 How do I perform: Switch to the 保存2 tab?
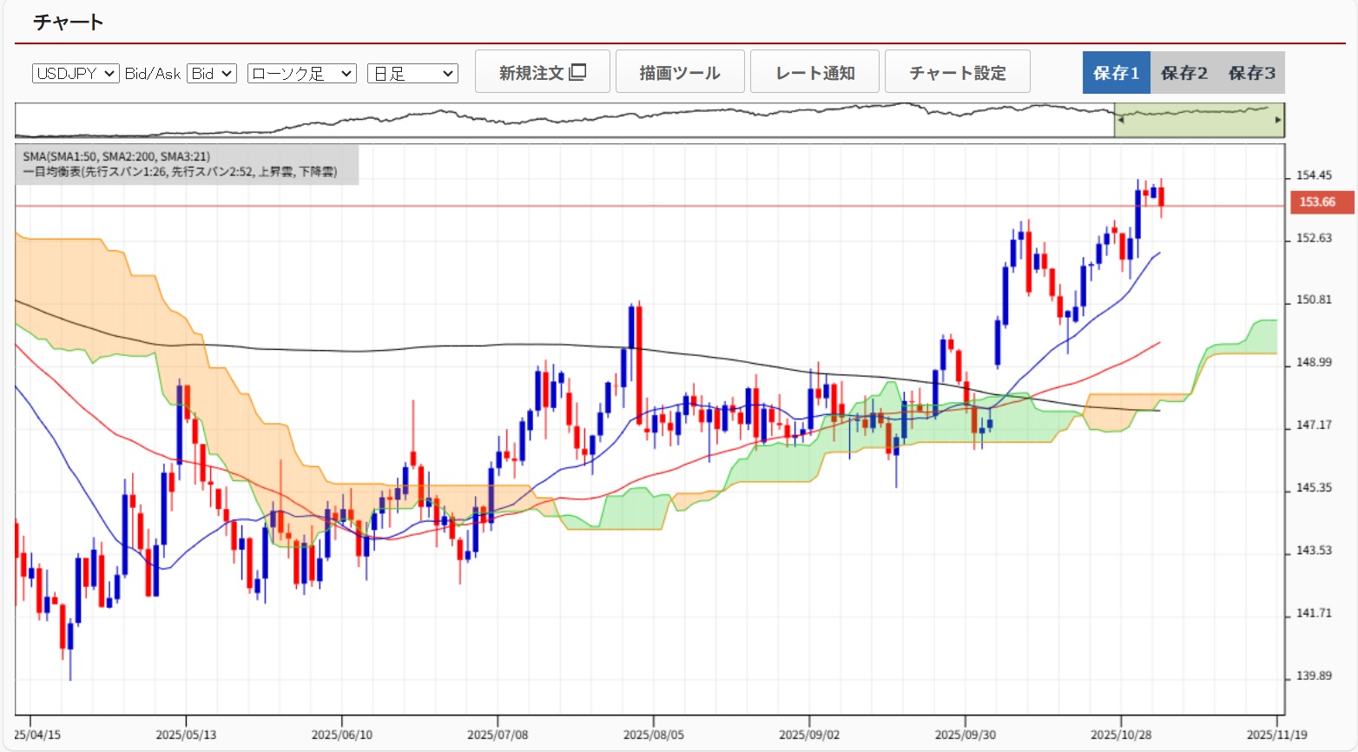[x=1183, y=73]
